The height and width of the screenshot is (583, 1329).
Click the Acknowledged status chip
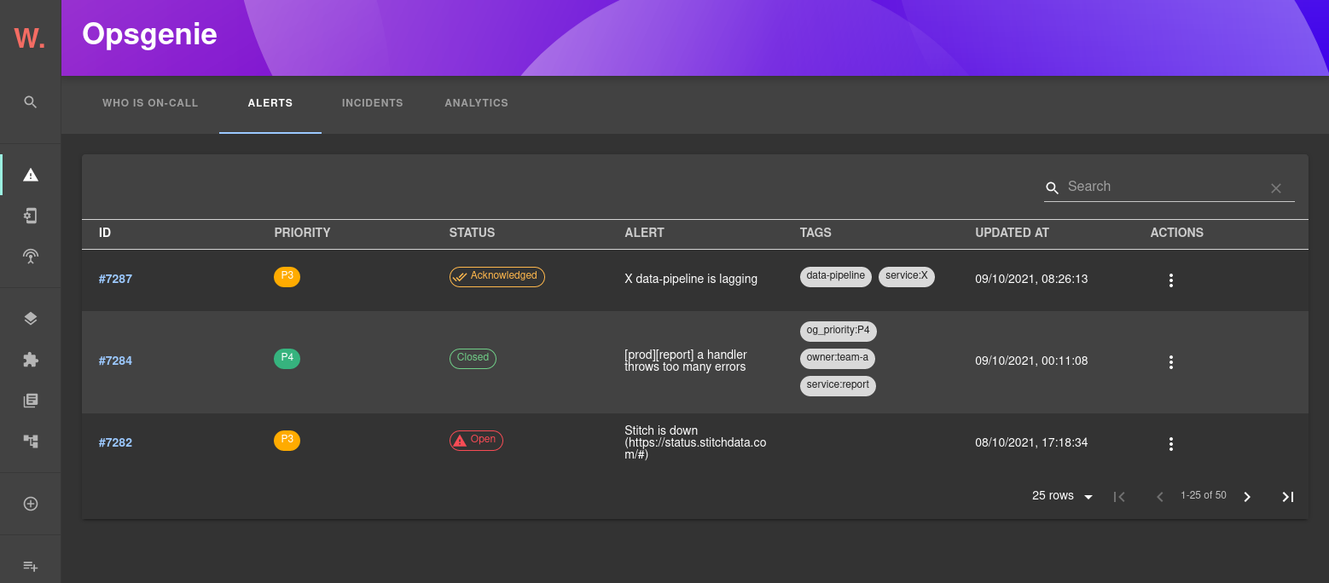(497, 276)
